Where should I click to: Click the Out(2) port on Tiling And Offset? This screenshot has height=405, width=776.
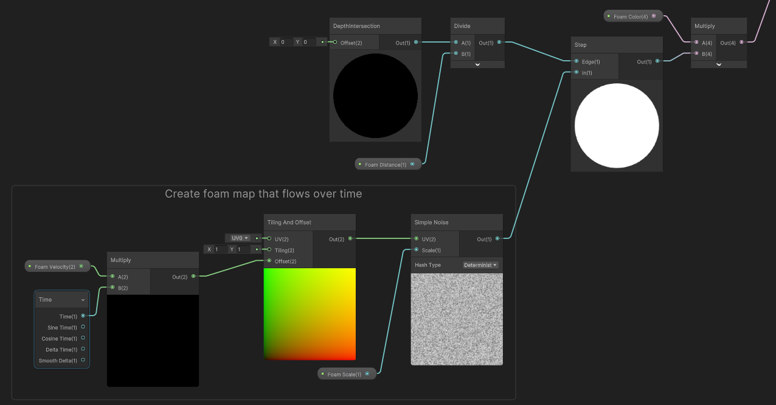pos(352,239)
